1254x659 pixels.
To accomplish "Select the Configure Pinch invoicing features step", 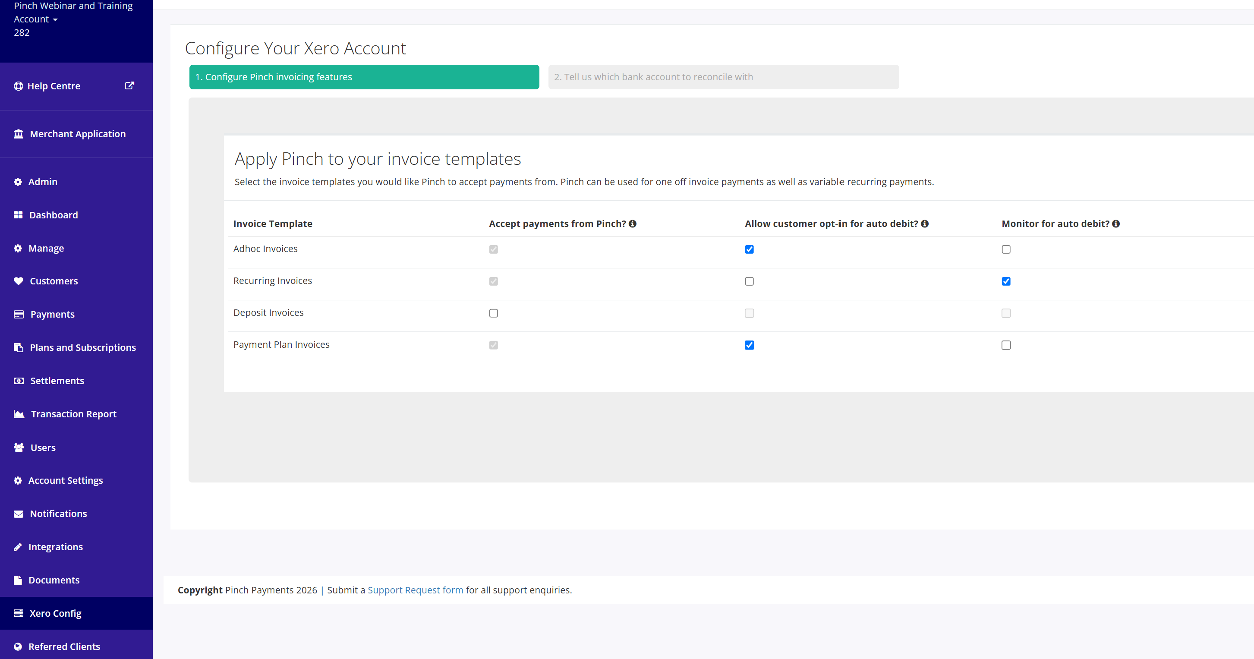I will click(364, 77).
